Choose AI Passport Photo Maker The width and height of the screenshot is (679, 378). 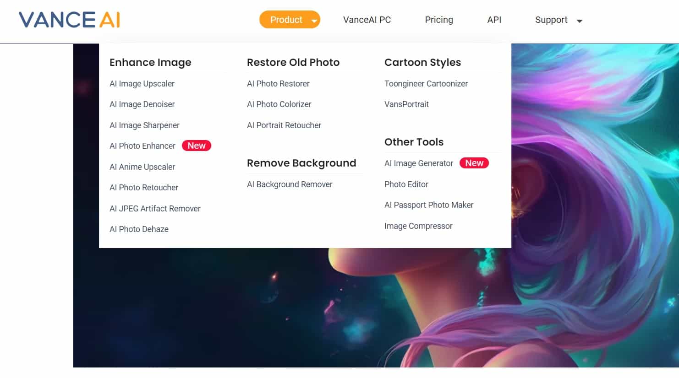(429, 205)
